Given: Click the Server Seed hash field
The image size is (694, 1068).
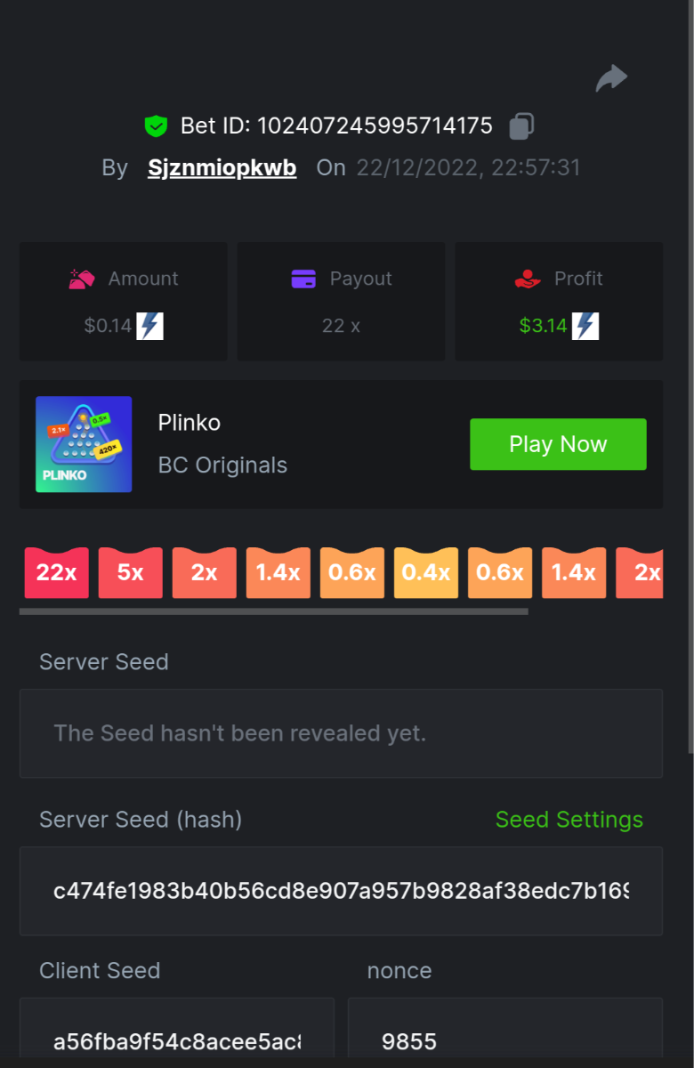Looking at the screenshot, I should coord(341,891).
